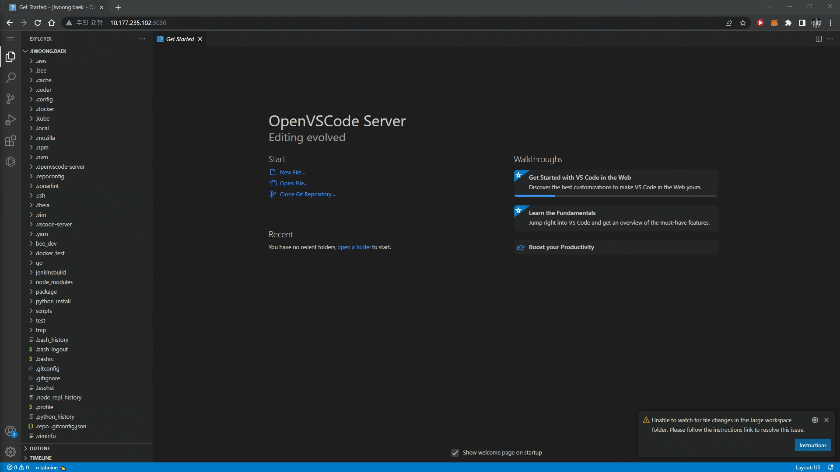Image resolution: width=840 pixels, height=472 pixels.
Task: Split the editor to the right
Action: (x=819, y=39)
